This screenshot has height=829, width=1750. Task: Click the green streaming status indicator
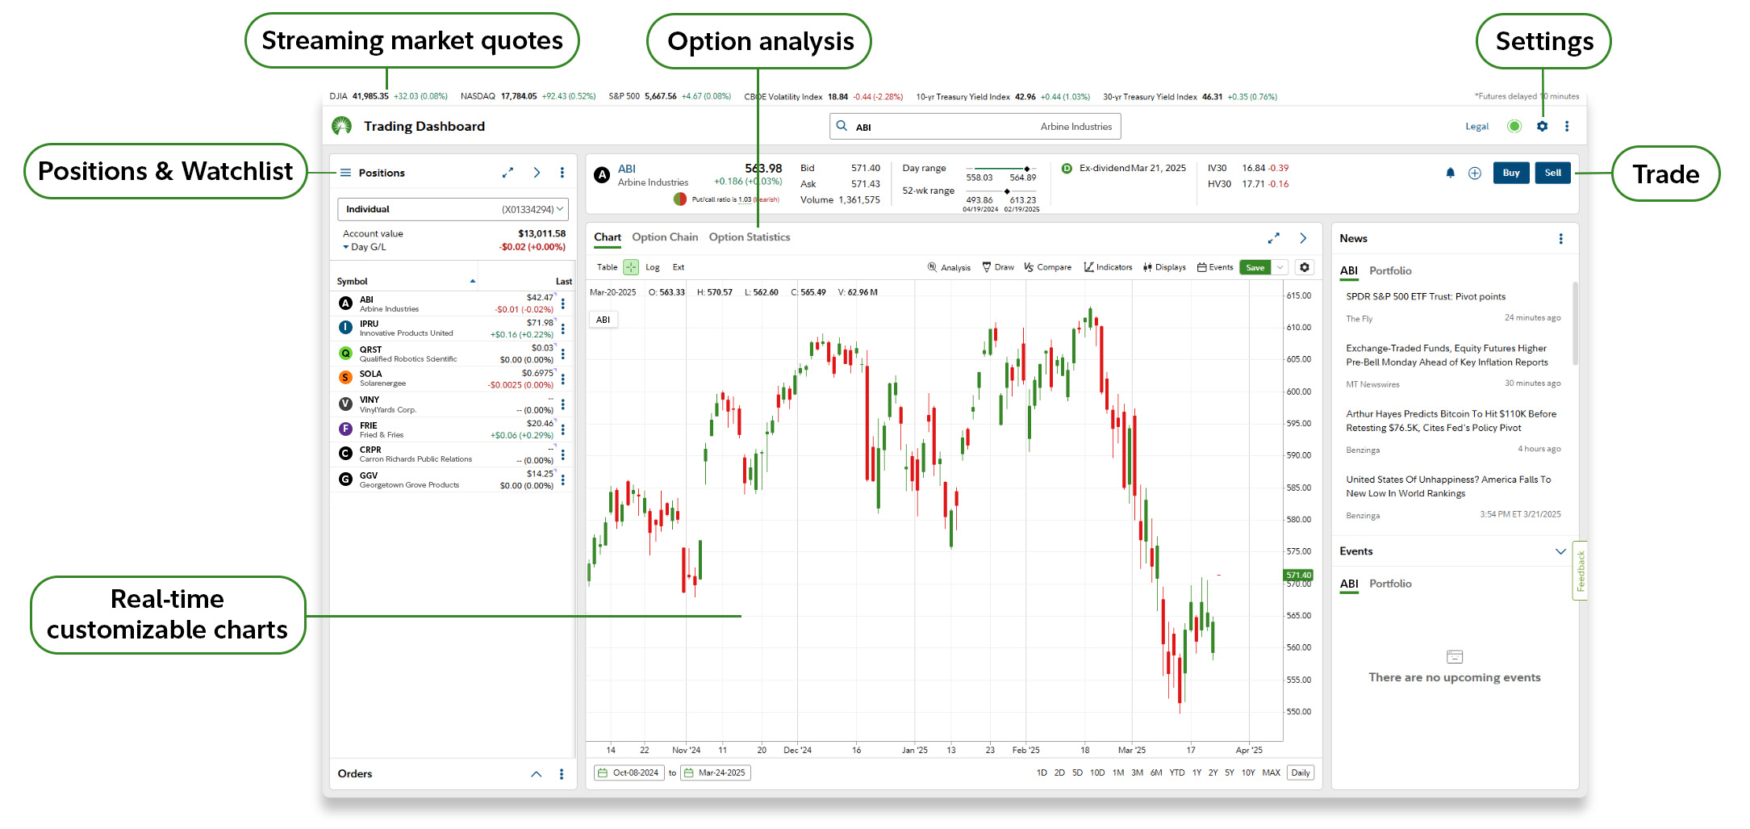click(x=1514, y=126)
